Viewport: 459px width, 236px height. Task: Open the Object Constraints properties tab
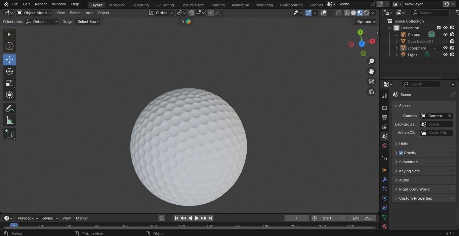pyautogui.click(x=385, y=208)
